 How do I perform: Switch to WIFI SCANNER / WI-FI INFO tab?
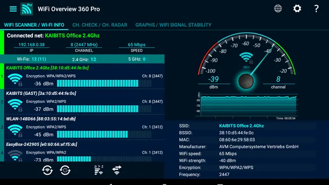34,25
